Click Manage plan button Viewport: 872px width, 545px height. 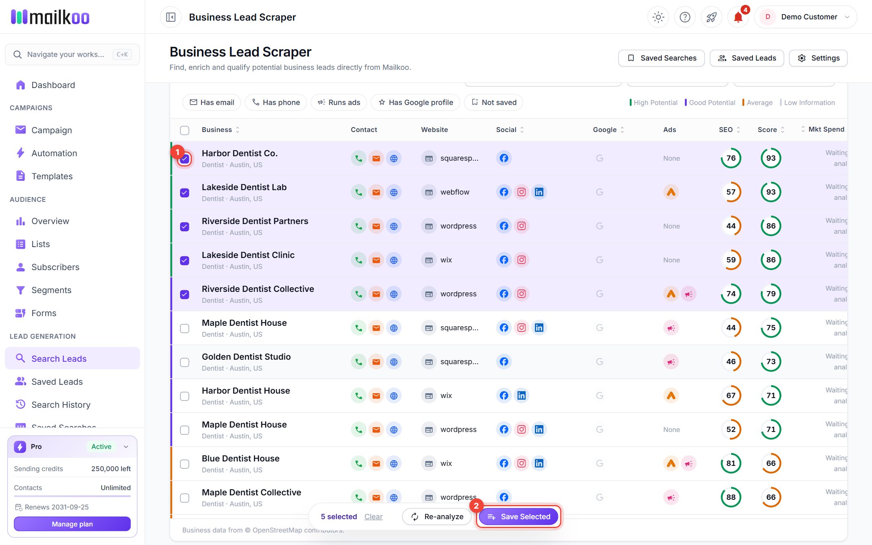(x=72, y=524)
